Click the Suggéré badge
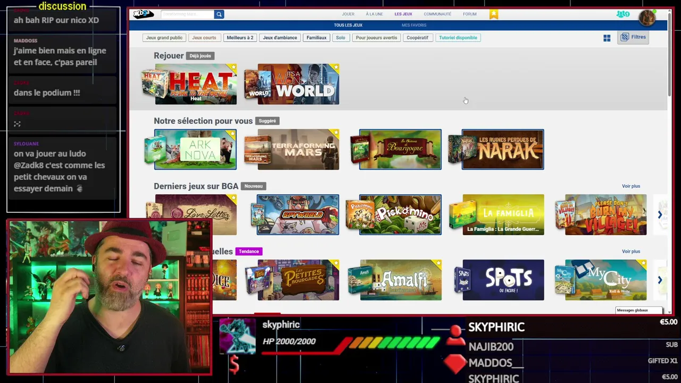This screenshot has width=681, height=383. [268, 121]
